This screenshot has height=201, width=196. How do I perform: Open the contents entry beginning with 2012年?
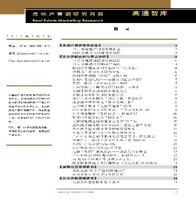[97, 53]
